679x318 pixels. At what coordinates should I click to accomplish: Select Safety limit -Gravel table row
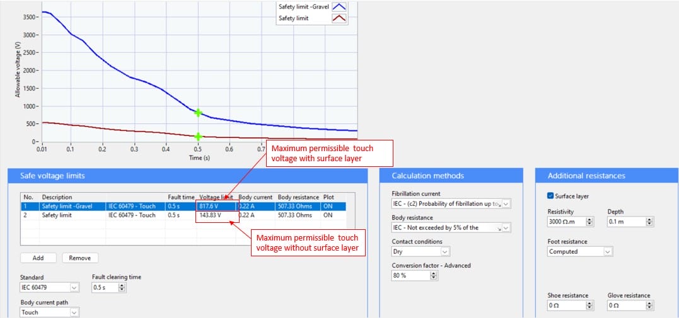click(76, 206)
